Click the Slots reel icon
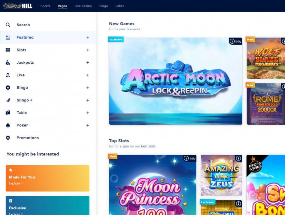 click(8, 50)
